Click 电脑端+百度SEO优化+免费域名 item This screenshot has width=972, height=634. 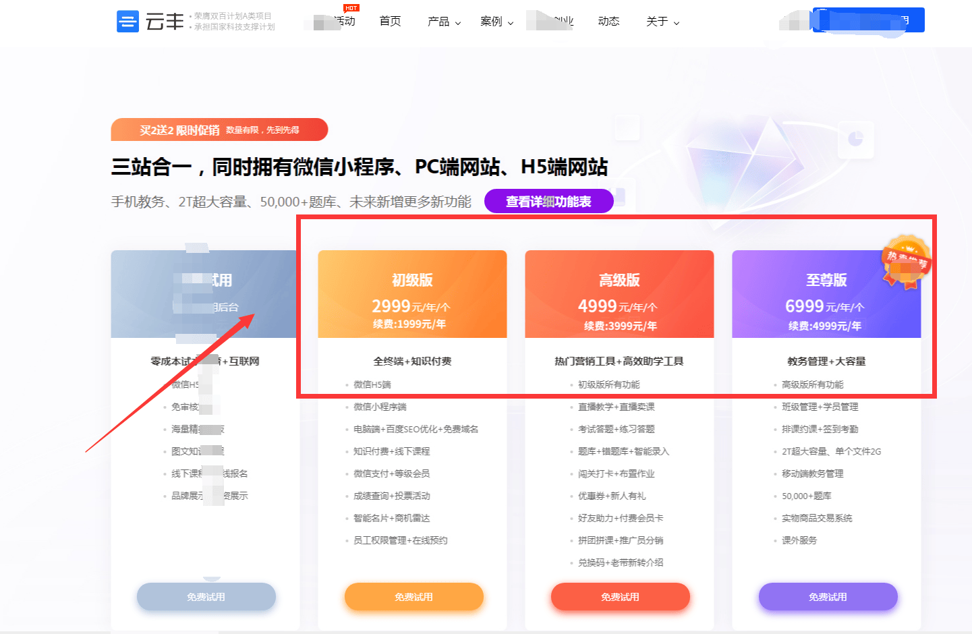point(416,429)
